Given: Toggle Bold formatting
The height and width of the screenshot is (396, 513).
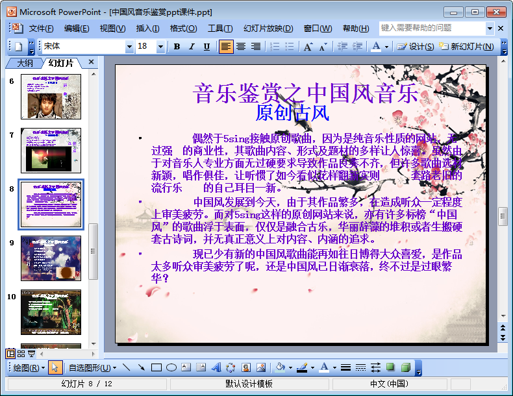Looking at the screenshot, I should [177, 47].
